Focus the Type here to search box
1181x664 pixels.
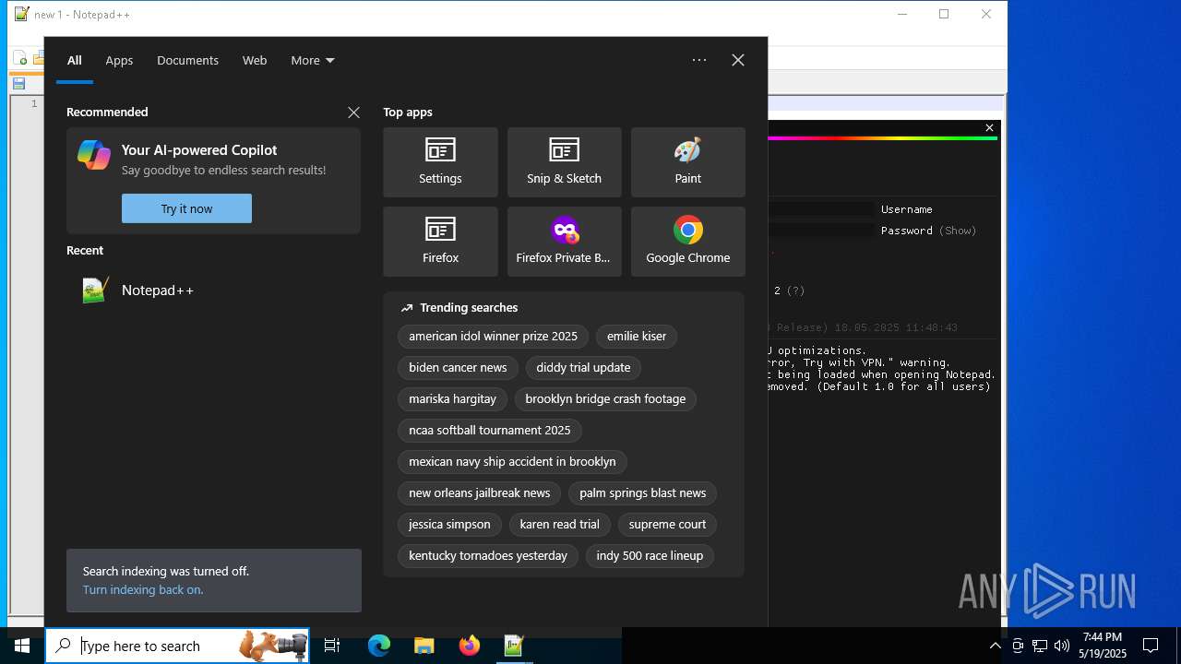177,646
